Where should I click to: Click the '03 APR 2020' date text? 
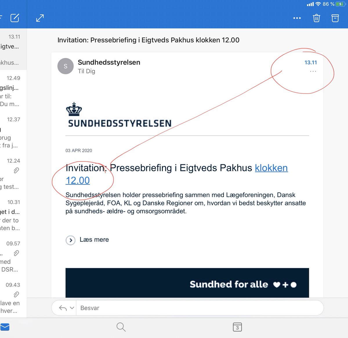tap(79, 150)
